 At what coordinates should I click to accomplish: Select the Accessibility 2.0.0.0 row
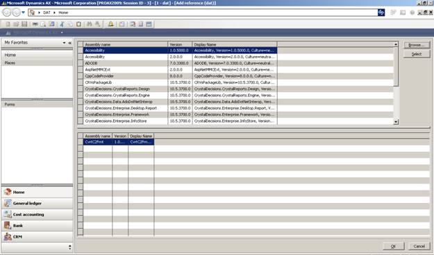tap(180, 57)
